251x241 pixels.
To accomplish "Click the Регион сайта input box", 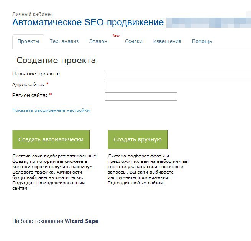I will coord(141,97).
